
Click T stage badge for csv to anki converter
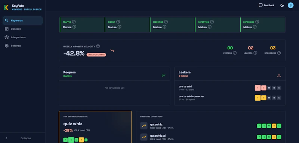click(258, 98)
